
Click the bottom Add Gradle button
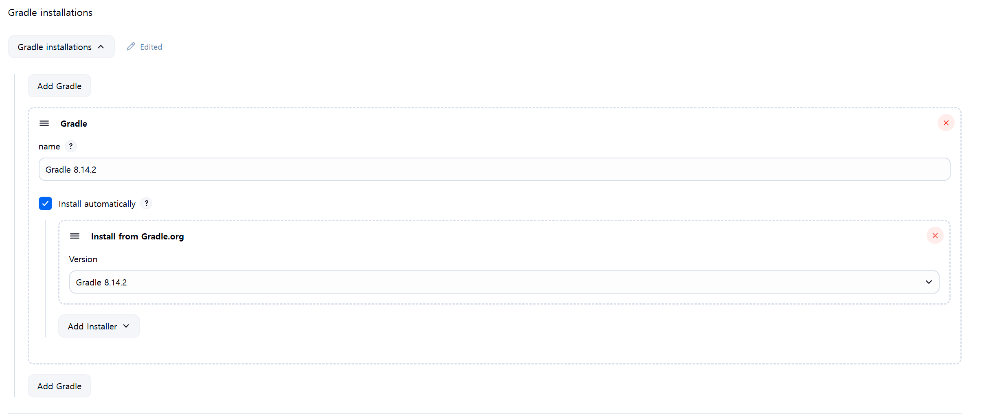pos(59,386)
